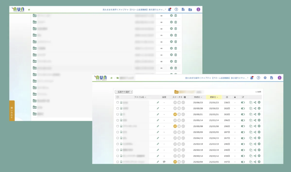
Task: Toggle the switch in the 25/06/23 row
Action: [243, 103]
